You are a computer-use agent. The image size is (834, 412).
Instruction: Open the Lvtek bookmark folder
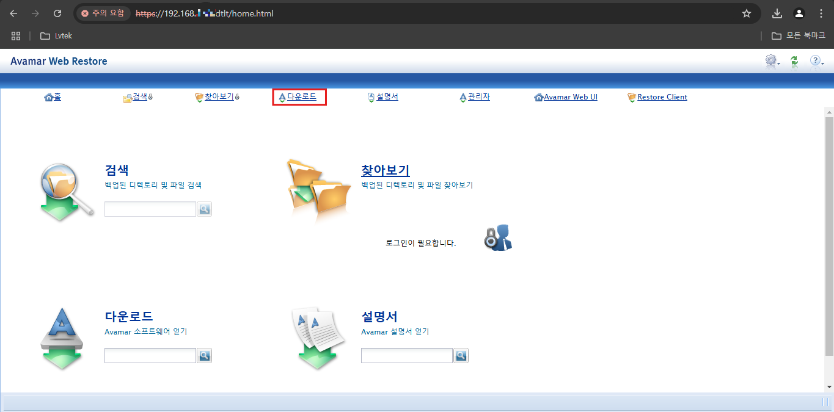pos(56,36)
